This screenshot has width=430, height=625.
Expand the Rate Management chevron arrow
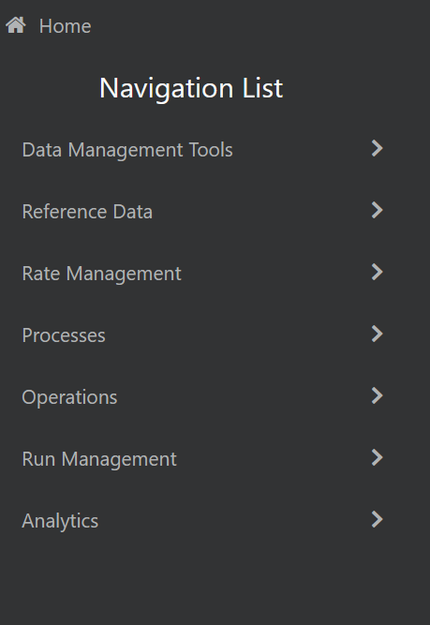tap(377, 272)
